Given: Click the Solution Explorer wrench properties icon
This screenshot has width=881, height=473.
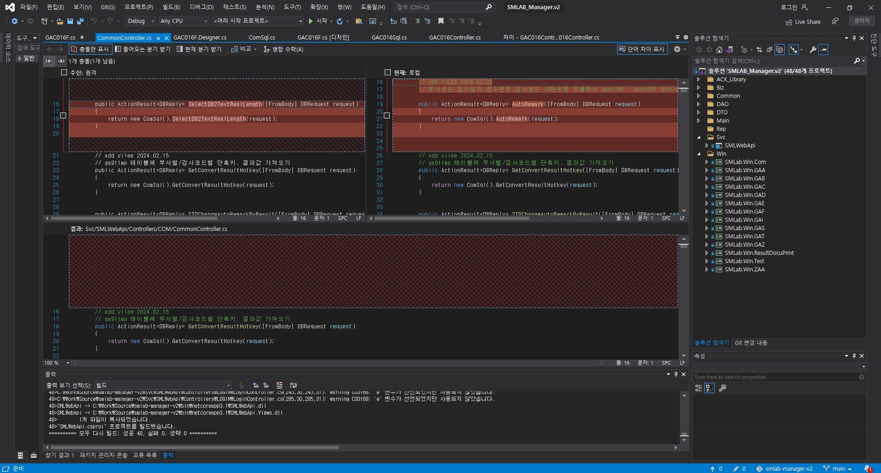Looking at the screenshot, I should (x=813, y=50).
